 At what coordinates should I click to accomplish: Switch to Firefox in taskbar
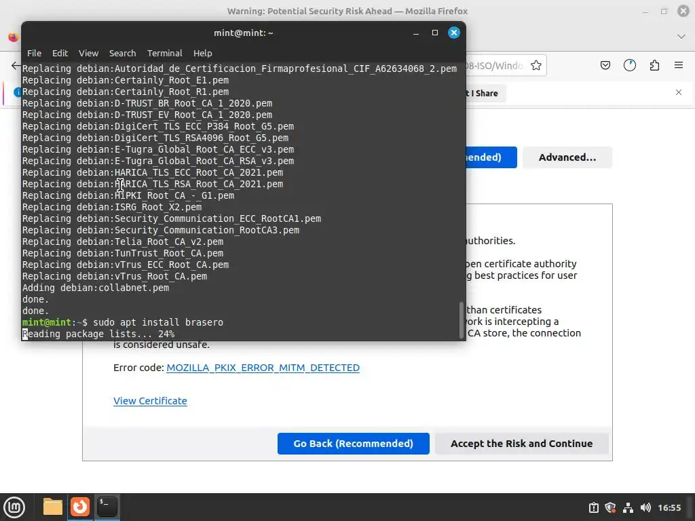[80, 507]
